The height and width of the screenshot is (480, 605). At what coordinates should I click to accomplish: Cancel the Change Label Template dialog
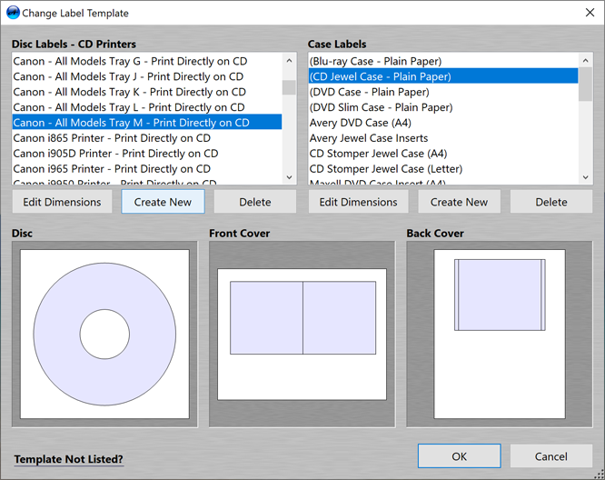550,456
